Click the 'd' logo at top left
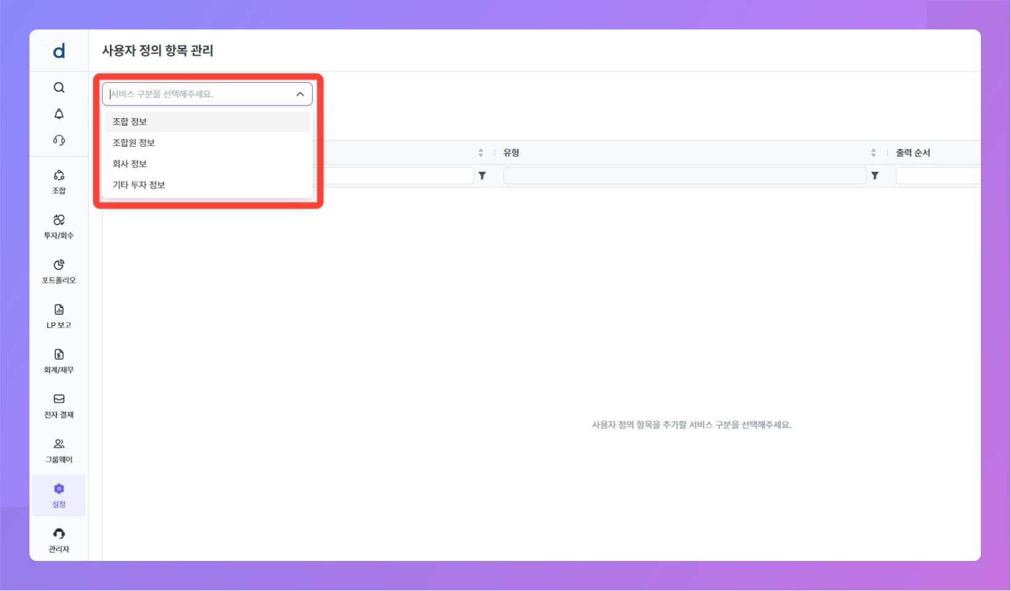Image resolution: width=1011 pixels, height=591 pixels. [x=59, y=51]
